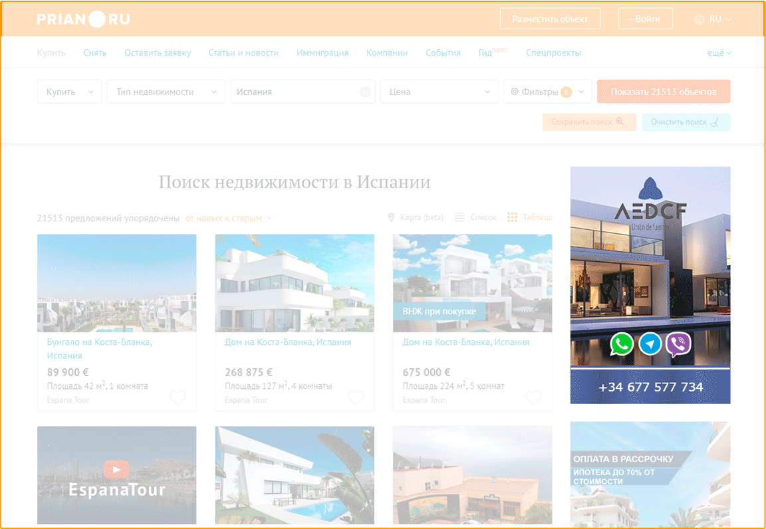Click the Показать 21513 объектов button

click(663, 92)
